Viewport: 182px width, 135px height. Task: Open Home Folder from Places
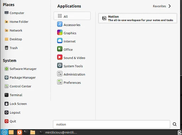[16, 22]
